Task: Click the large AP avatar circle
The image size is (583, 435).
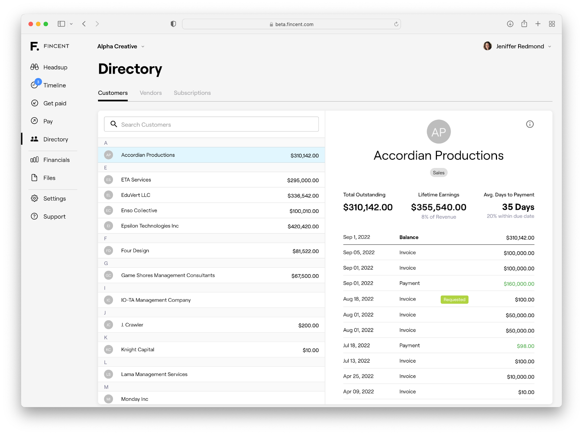Action: [x=439, y=132]
